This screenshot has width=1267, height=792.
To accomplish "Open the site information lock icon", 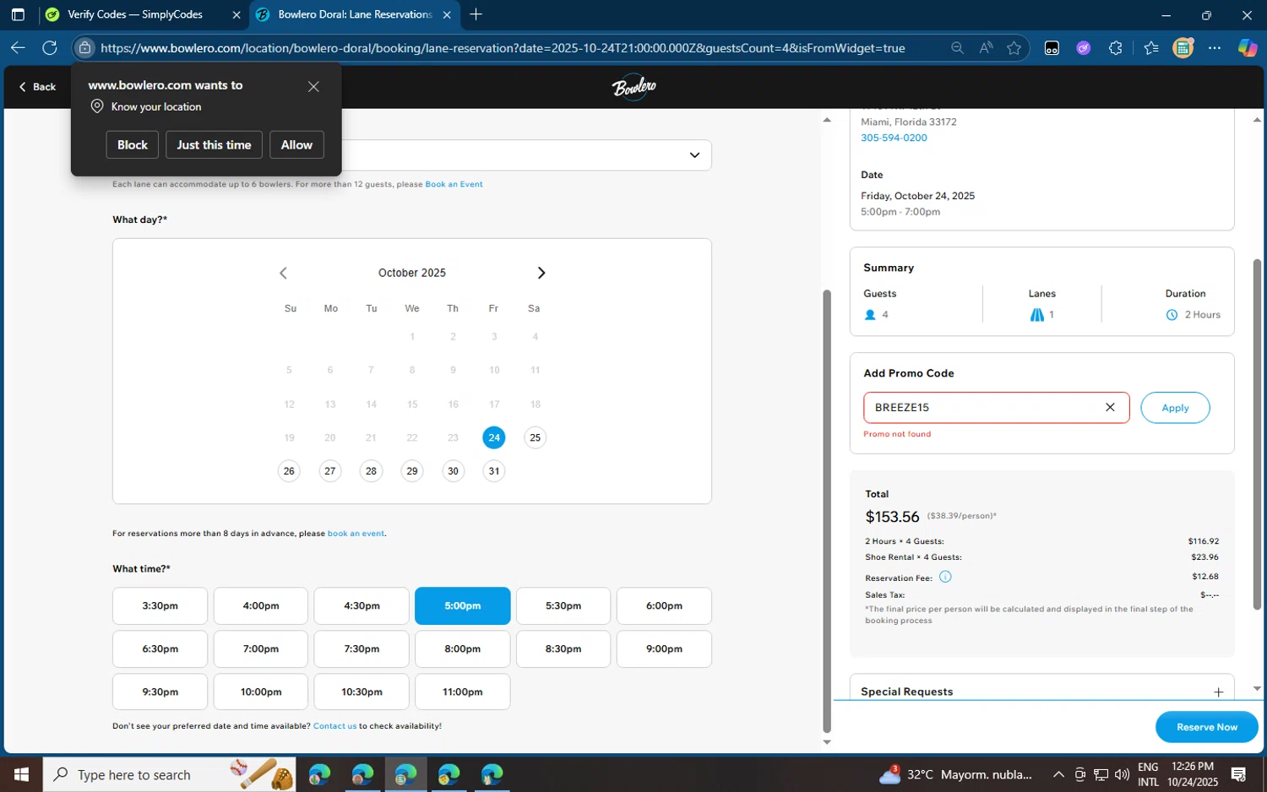I will (84, 48).
